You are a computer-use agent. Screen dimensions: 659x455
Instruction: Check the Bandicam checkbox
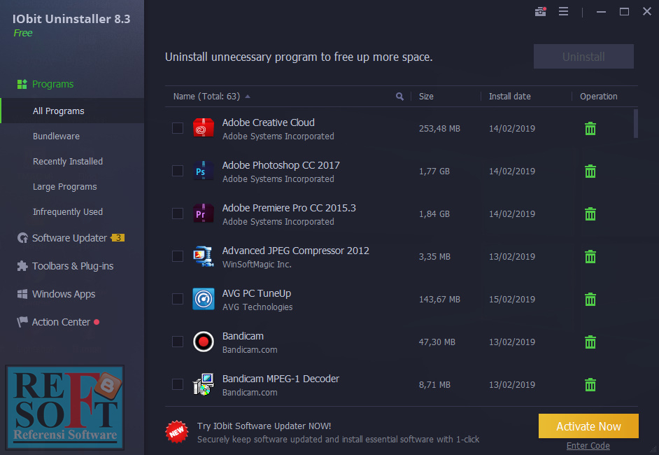click(x=178, y=342)
